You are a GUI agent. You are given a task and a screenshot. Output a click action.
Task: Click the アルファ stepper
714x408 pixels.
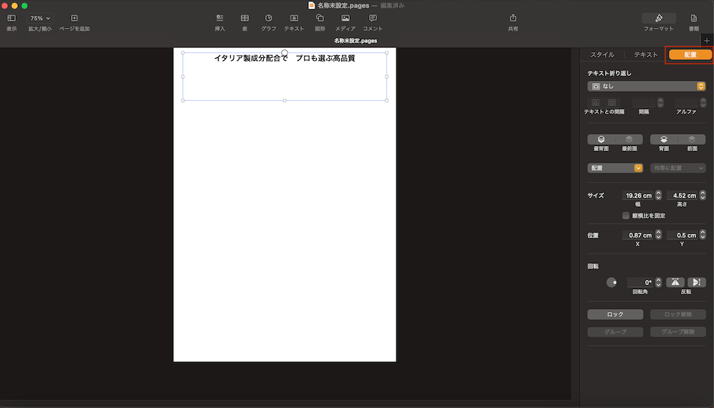pos(703,102)
